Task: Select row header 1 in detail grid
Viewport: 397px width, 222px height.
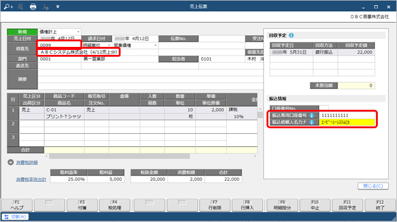Action: 13,113
